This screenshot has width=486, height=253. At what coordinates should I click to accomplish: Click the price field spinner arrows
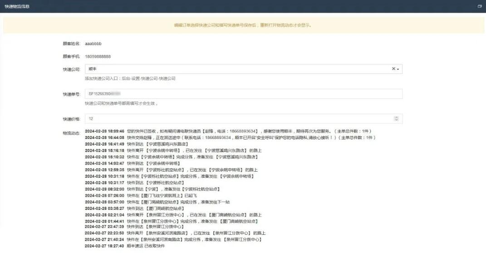396,119
